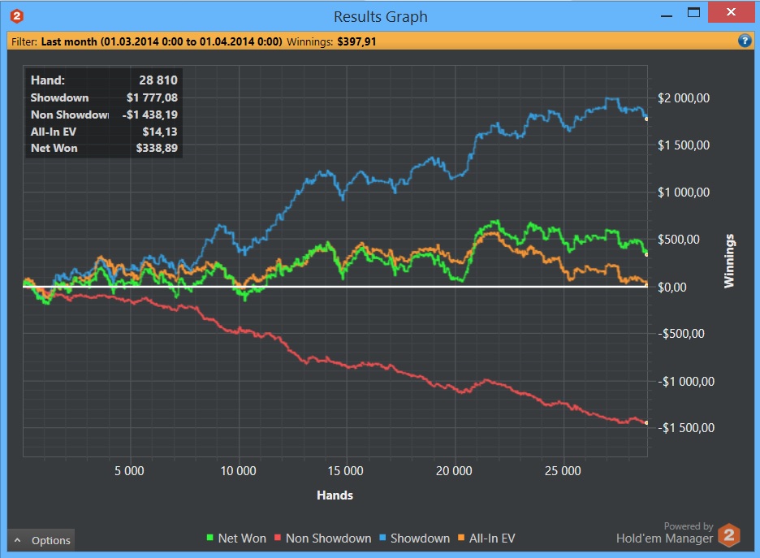Screen dimensions: 760x558
Task: Click the blue Showdown color square
Action: [382, 537]
